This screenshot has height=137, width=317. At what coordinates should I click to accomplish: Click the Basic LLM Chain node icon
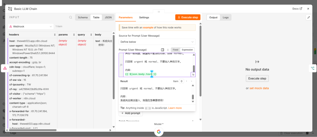(10, 9)
